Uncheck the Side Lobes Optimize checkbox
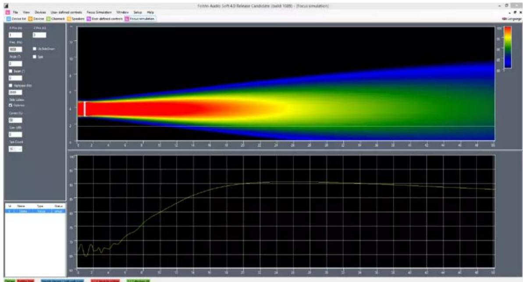The height and width of the screenshot is (282, 523). 11,105
